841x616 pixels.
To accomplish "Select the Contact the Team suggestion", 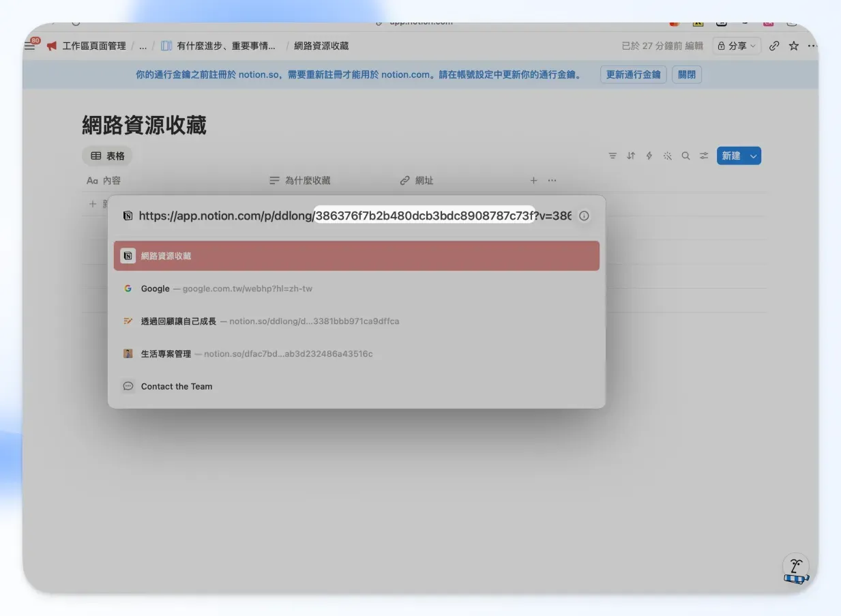I will pyautogui.click(x=357, y=386).
